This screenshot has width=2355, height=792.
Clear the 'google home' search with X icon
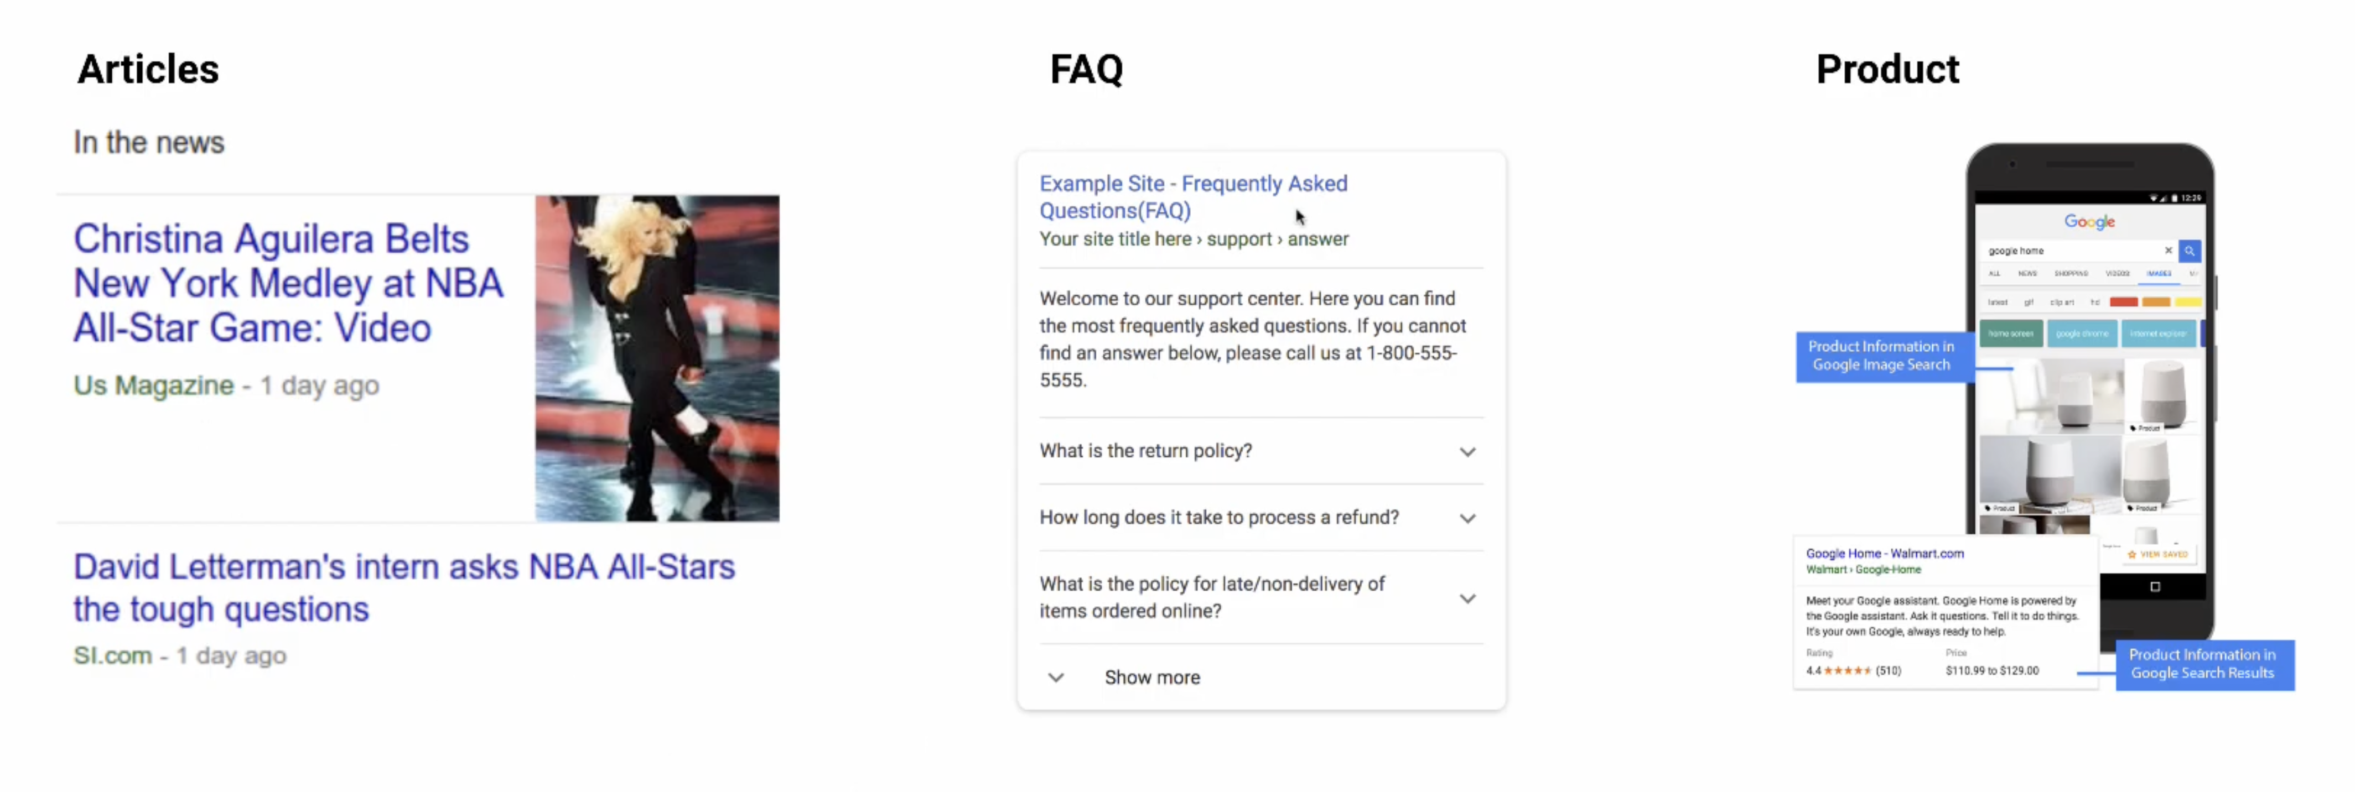2167,251
